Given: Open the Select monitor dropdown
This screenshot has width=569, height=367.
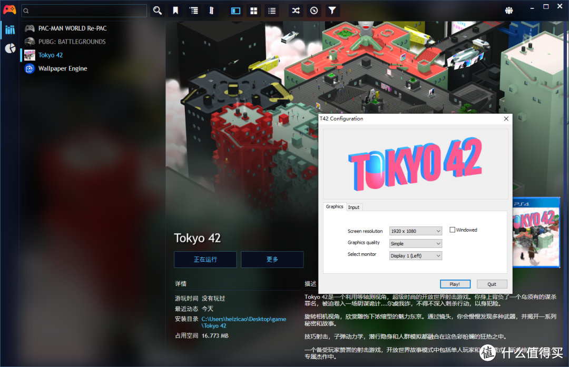Looking at the screenshot, I should tap(416, 256).
